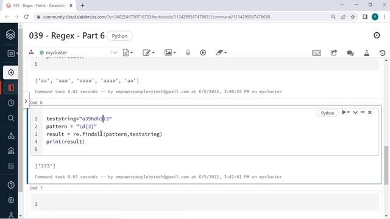
Task: Open the Data icon in sidebar
Action: click(x=11, y=136)
